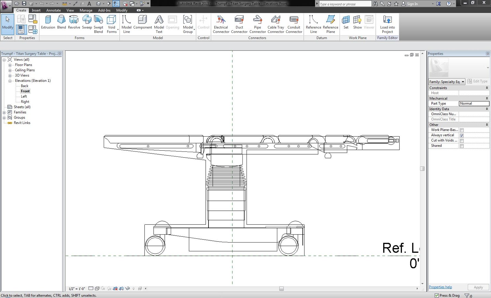491x298 pixels.
Task: Select the Left elevation view
Action: [x=24, y=96]
